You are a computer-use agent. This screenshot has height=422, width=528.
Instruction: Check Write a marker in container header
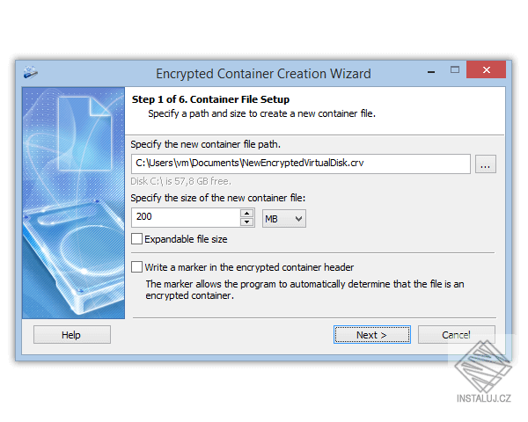136,267
